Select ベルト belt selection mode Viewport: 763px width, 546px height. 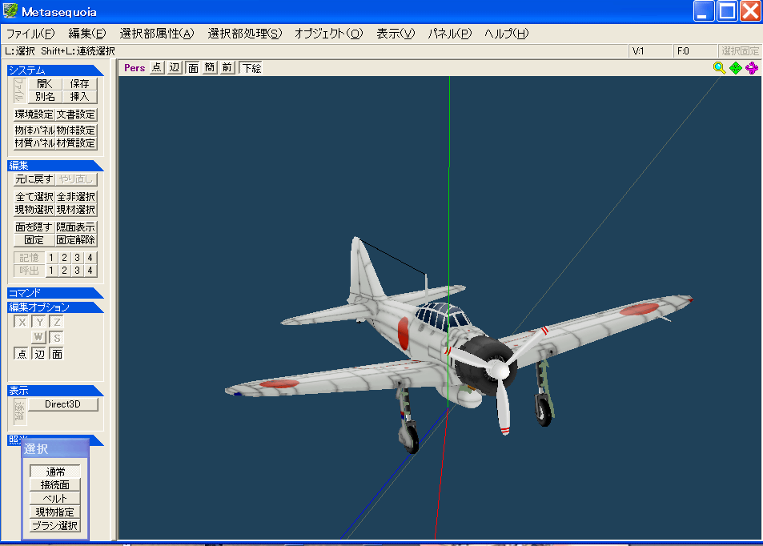coord(55,499)
